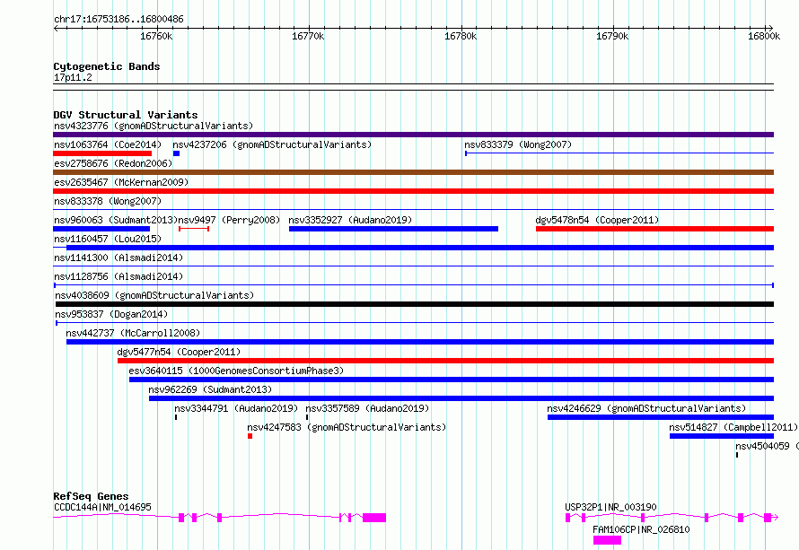Screen dimensions: 799x550
Task: Click the small blue nsv4237206 variant block
Action: click(x=176, y=153)
